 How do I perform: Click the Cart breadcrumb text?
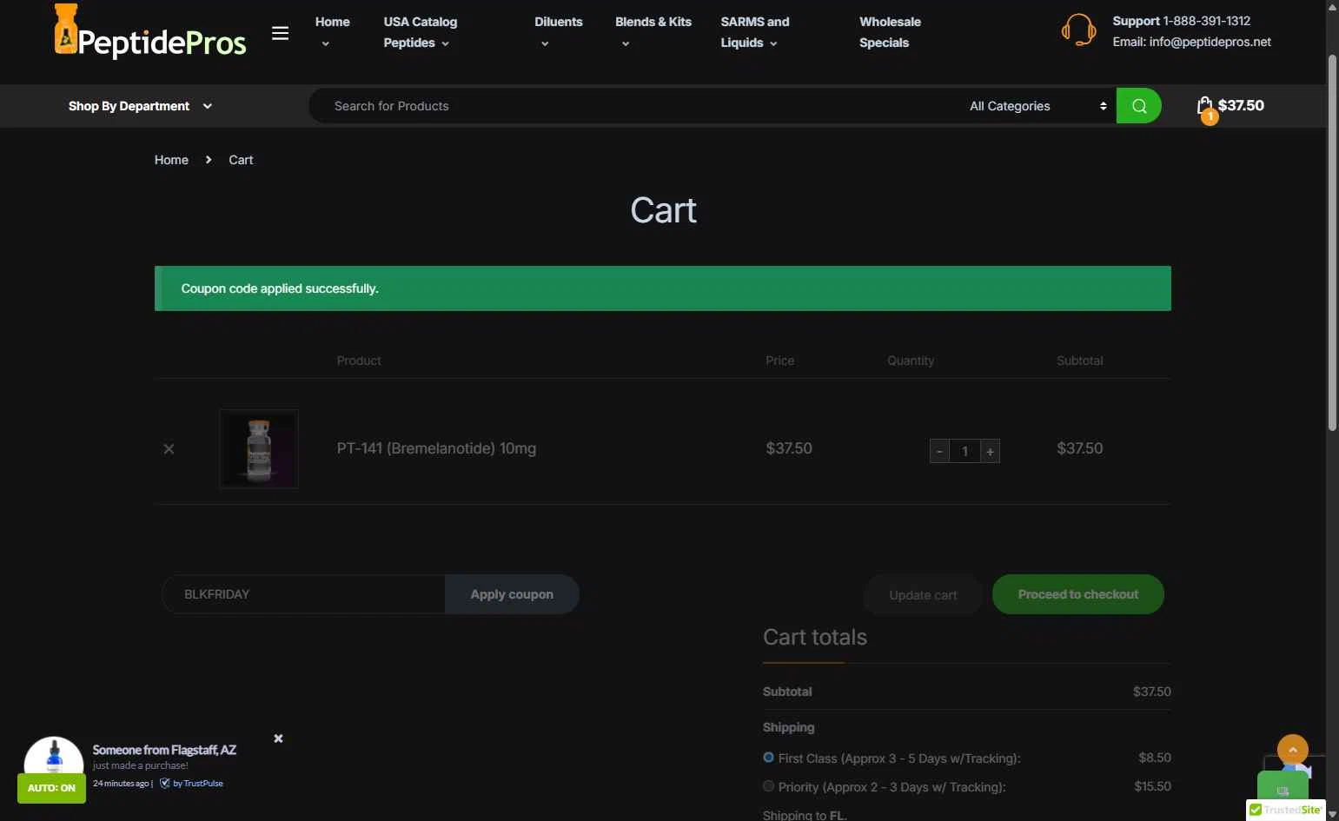tap(241, 160)
